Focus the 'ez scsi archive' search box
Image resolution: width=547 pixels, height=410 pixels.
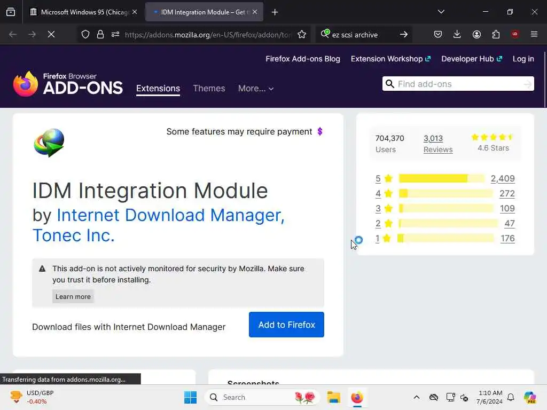[363, 35]
